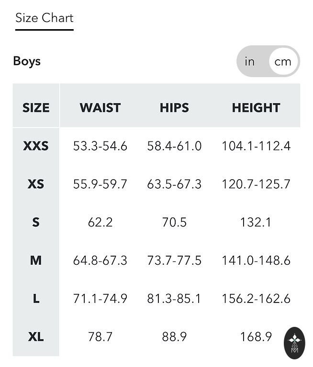
Task: Click the M height value 141.0-148.6
Action: pyautogui.click(x=256, y=260)
